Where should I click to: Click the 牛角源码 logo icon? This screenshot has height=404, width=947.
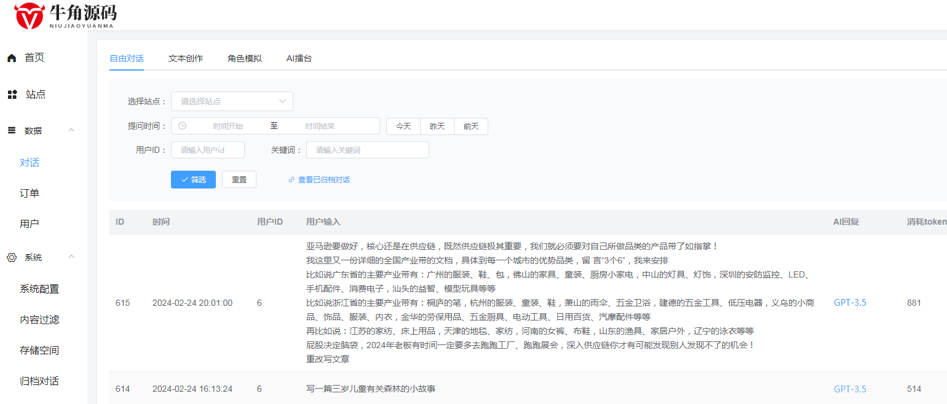point(28,15)
